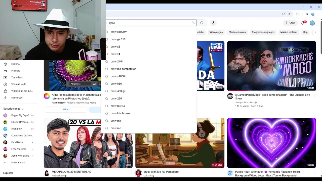Choose the bmw 450 gs suggestion
322x181 pixels.
tap(149, 91)
